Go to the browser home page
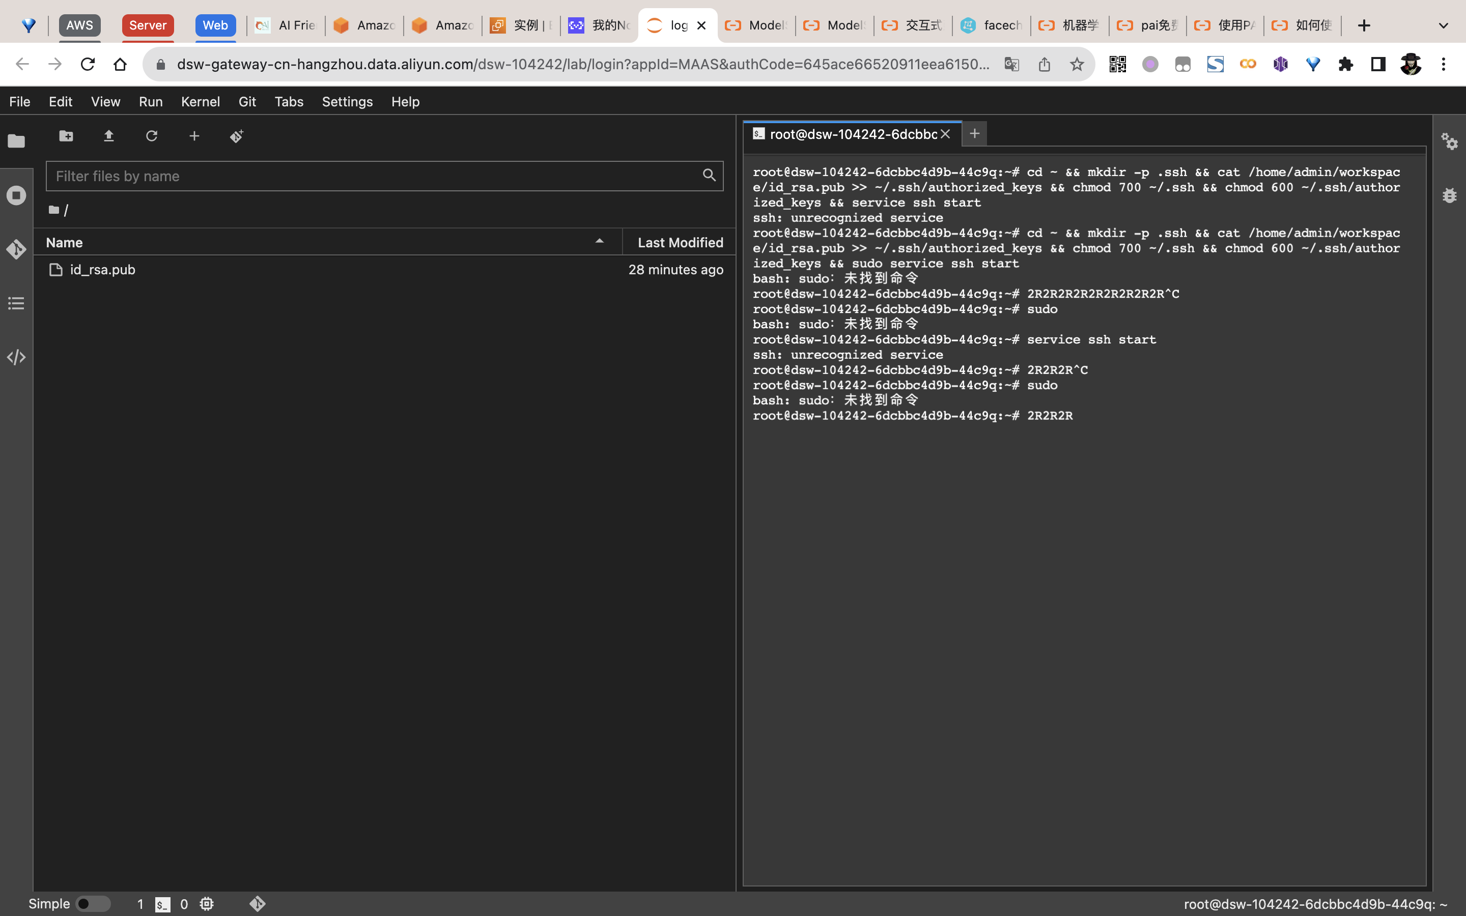1466x916 pixels. [120, 64]
